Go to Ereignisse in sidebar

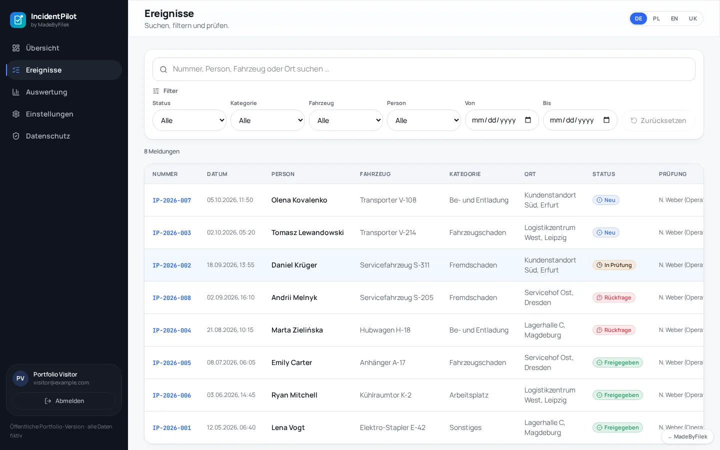pos(64,70)
